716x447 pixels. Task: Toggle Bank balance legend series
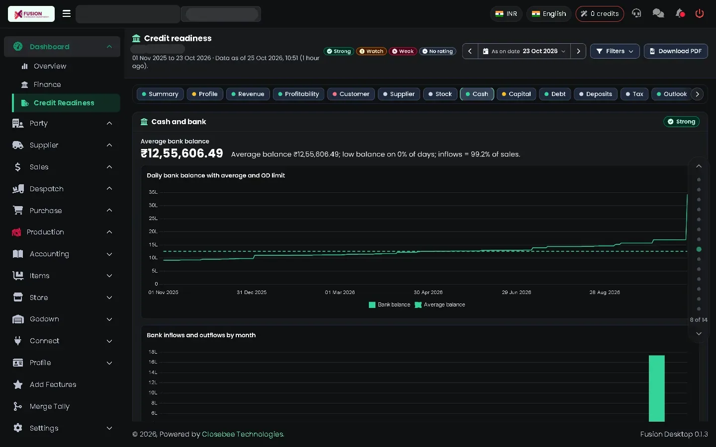click(x=389, y=304)
